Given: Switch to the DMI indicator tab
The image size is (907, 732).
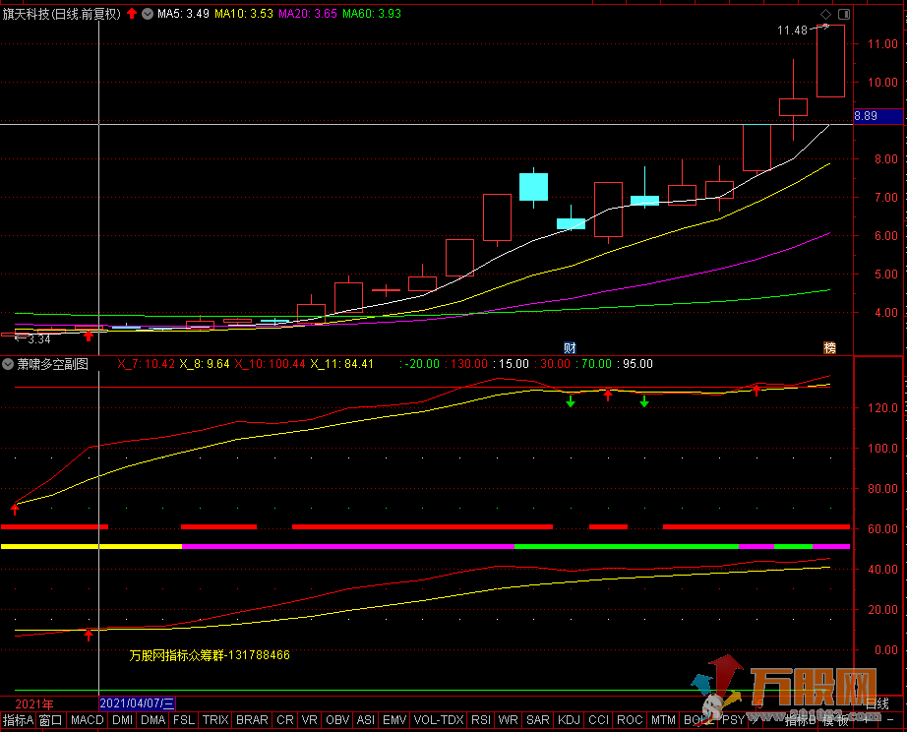Looking at the screenshot, I should coord(122,720).
